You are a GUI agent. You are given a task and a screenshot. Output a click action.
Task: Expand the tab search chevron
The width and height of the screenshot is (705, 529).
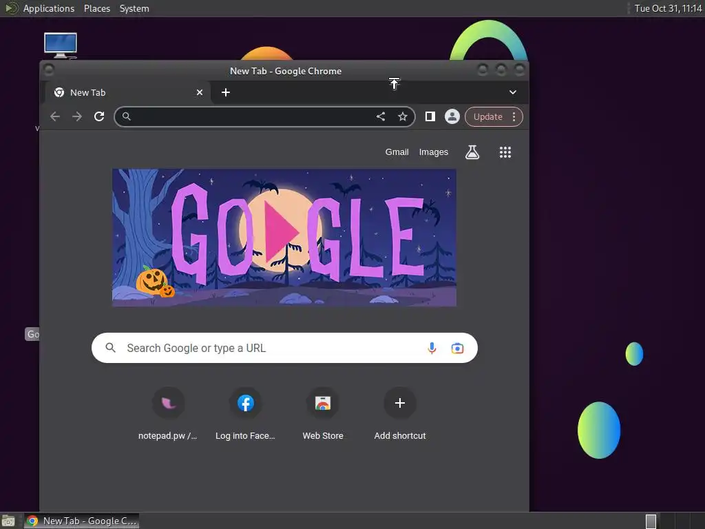tap(512, 92)
